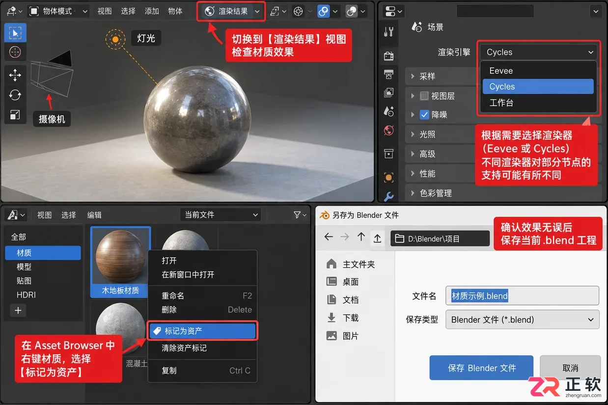Select the box select tool

(15, 33)
